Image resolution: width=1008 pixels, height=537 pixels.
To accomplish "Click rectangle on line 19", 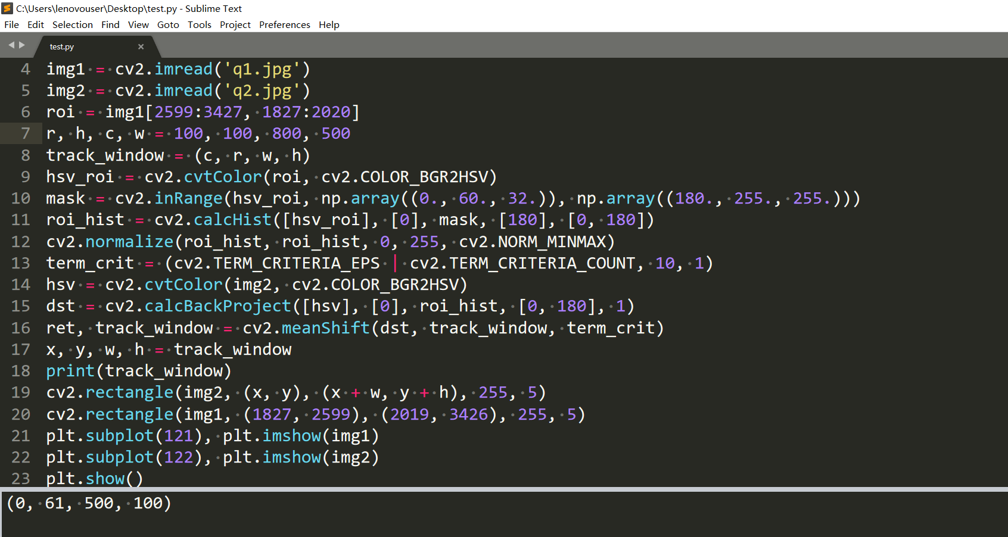I will coord(129,392).
